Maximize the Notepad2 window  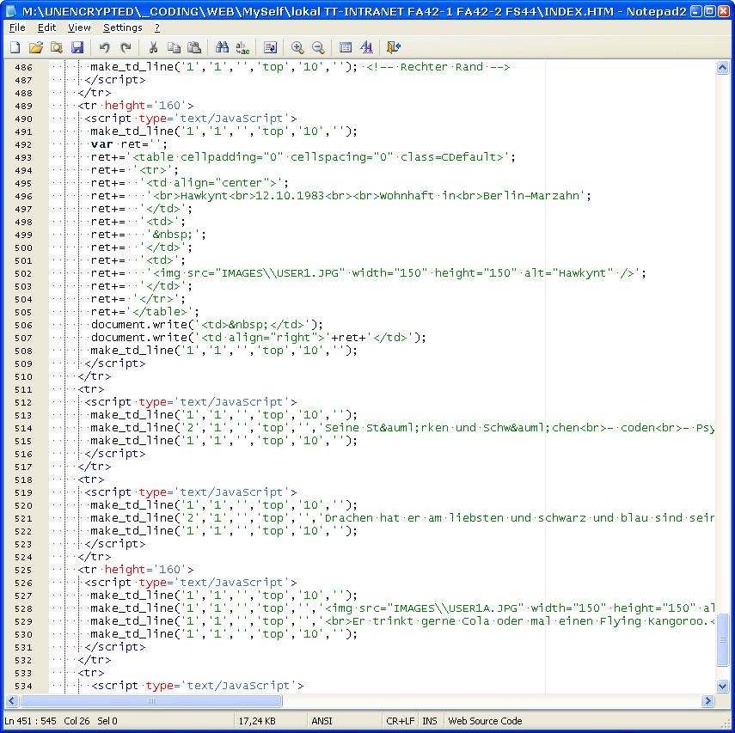710,11
